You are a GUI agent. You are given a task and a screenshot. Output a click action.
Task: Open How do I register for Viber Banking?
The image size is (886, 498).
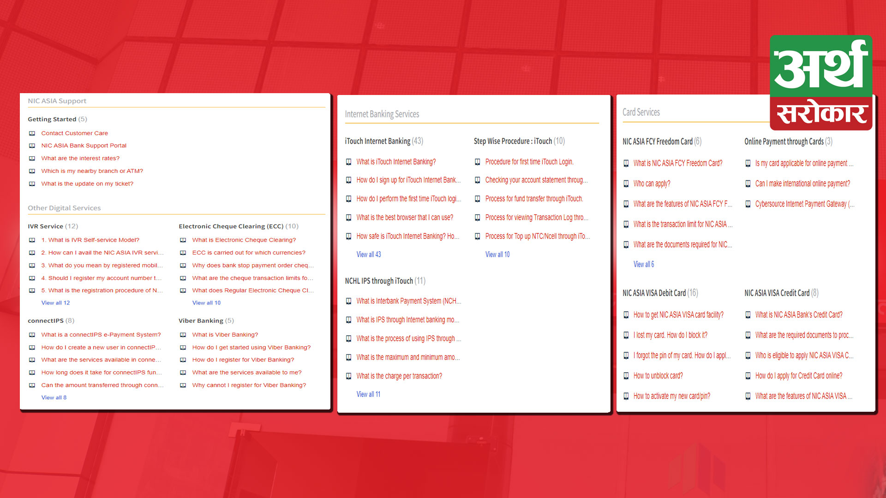click(243, 360)
